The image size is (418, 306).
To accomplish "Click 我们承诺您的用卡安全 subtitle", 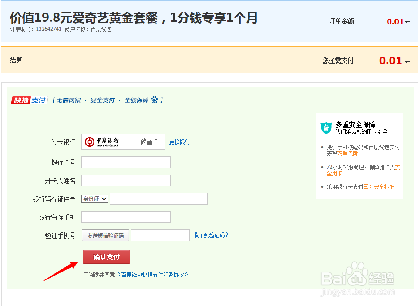I will click(x=361, y=132).
